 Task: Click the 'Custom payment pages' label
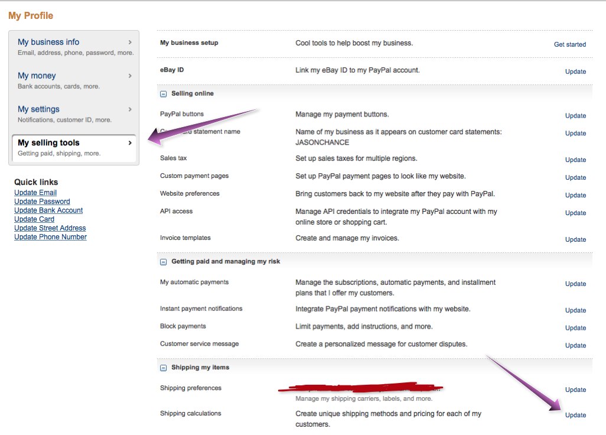(x=194, y=176)
